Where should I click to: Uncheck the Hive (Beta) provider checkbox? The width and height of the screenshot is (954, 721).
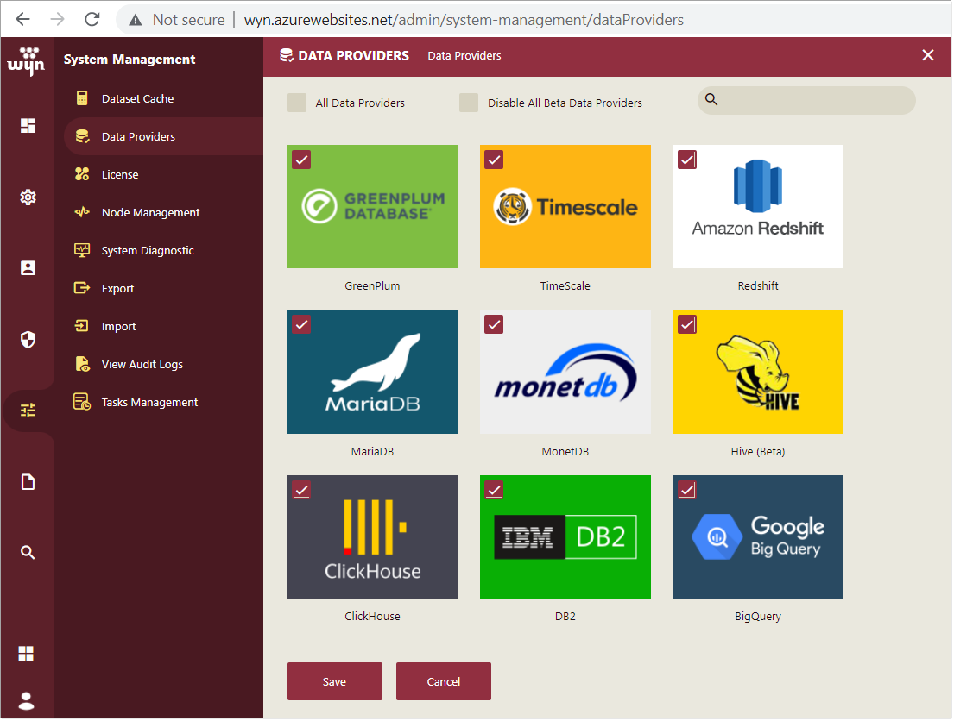pyautogui.click(x=686, y=324)
